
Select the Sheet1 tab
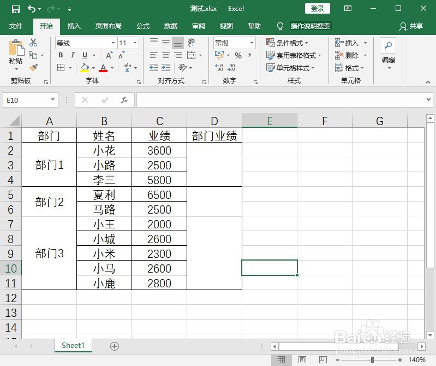click(x=73, y=346)
